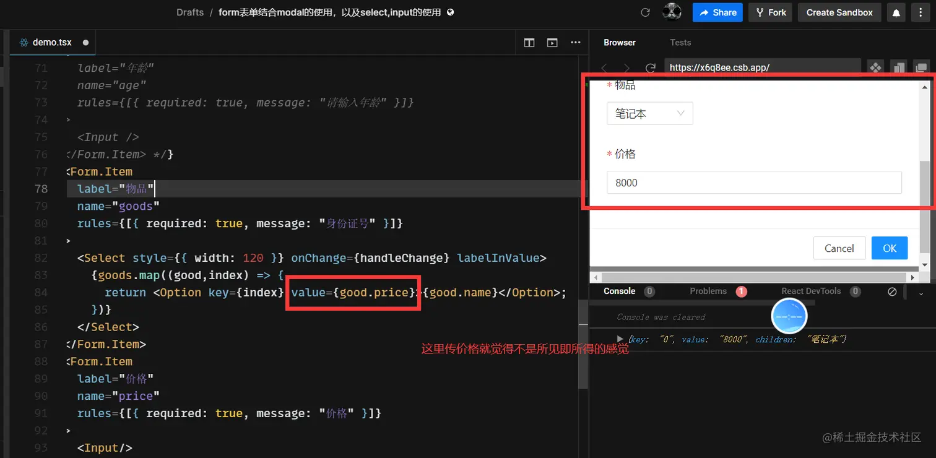Click labelInValue attribute on line 82

tap(498, 258)
